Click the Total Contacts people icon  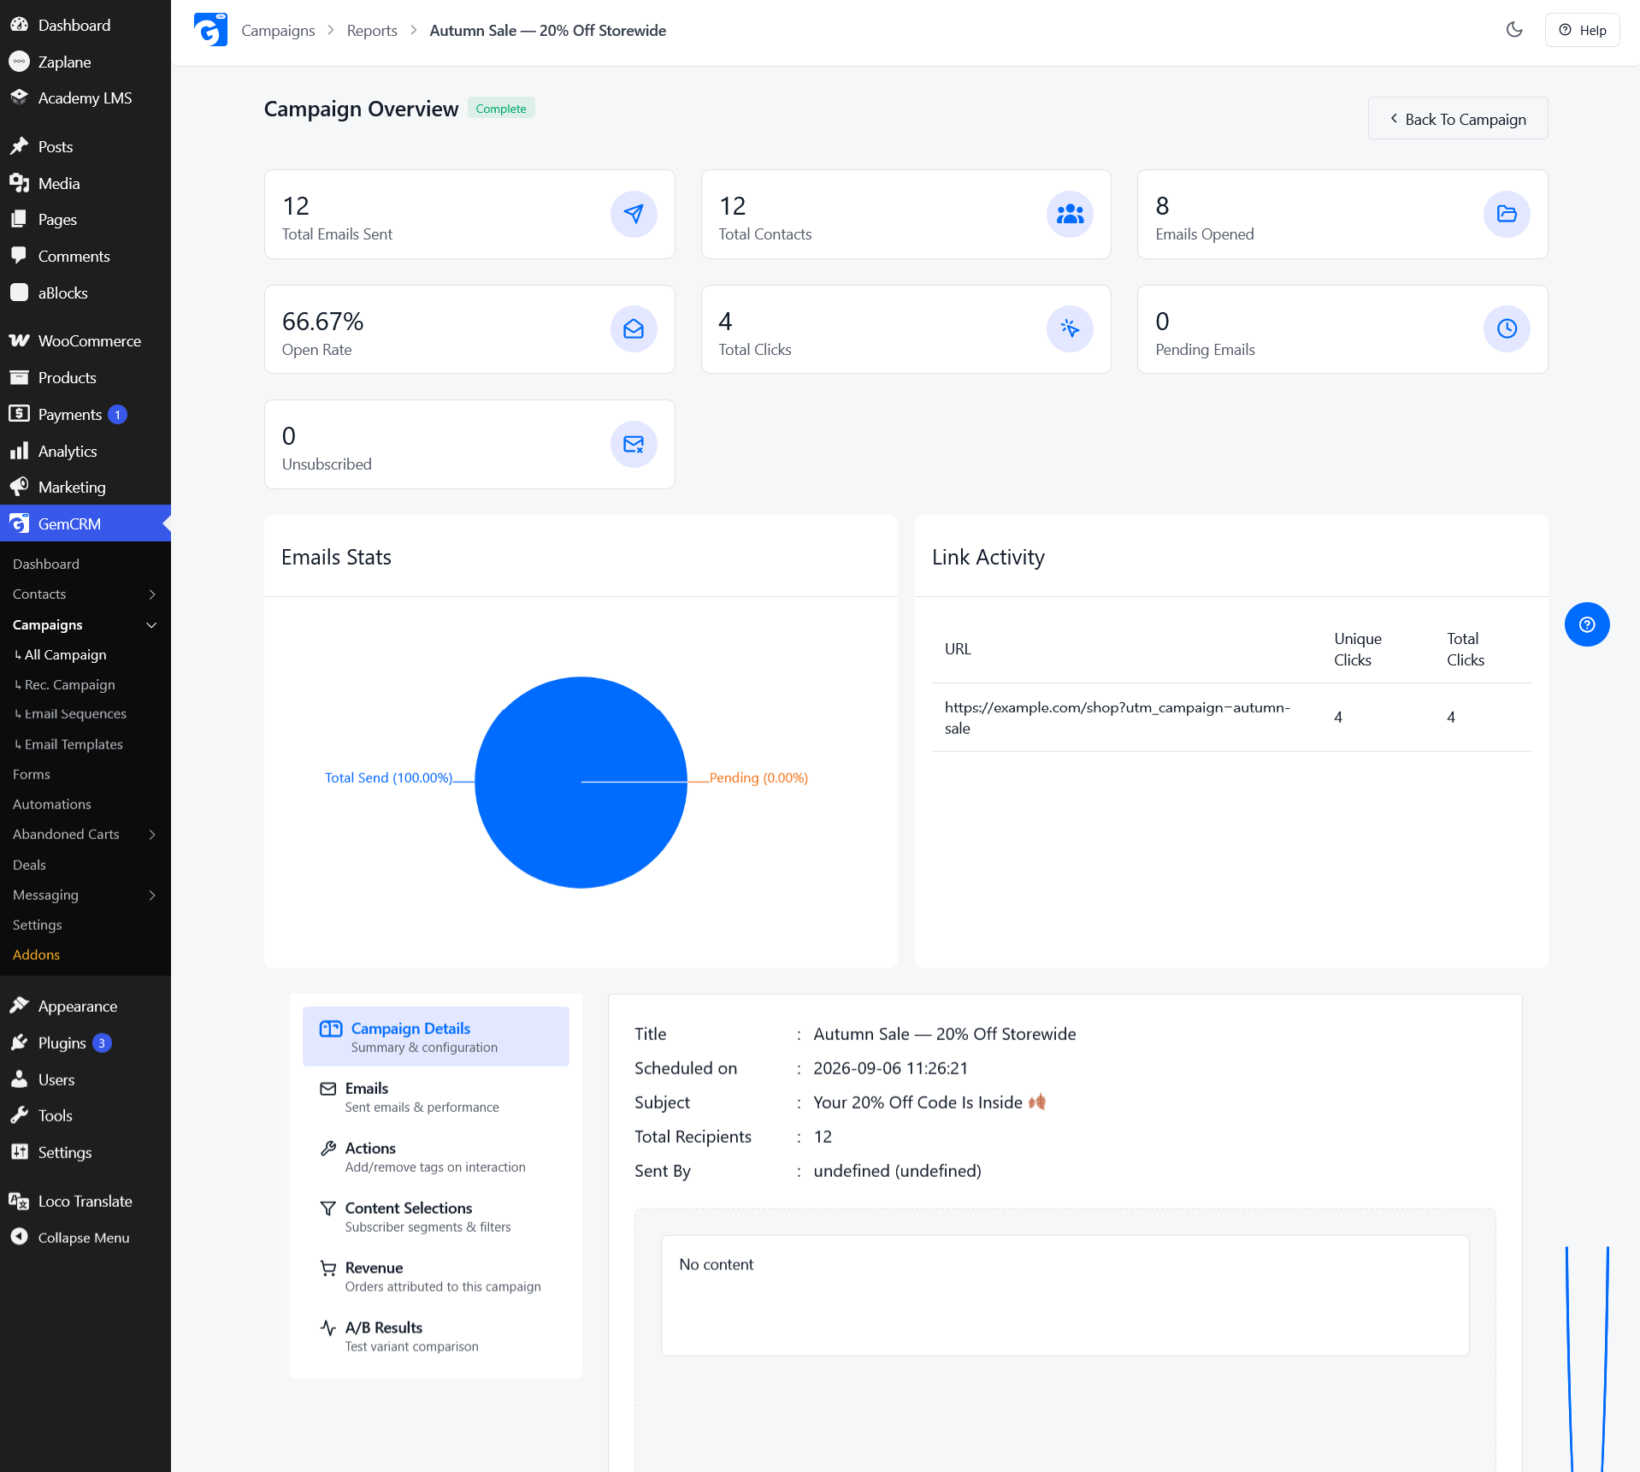(x=1070, y=214)
